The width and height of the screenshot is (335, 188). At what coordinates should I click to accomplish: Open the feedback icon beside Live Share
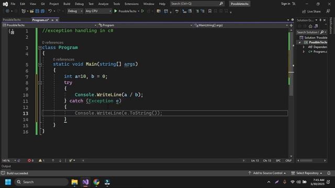pyautogui.click(x=328, y=11)
